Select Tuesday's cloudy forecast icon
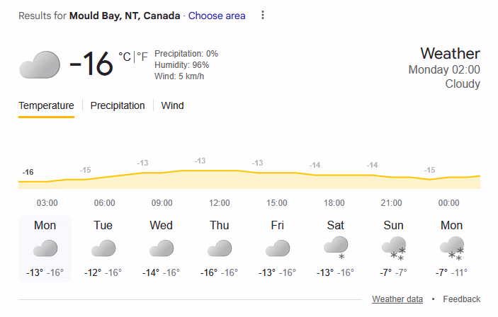 coord(103,248)
